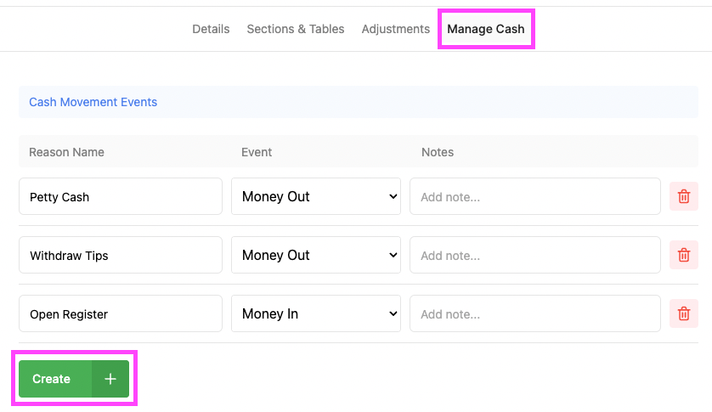Viewport: 712px width, 412px height.
Task: Open the Event dropdown for Petty Cash
Action: pos(315,196)
